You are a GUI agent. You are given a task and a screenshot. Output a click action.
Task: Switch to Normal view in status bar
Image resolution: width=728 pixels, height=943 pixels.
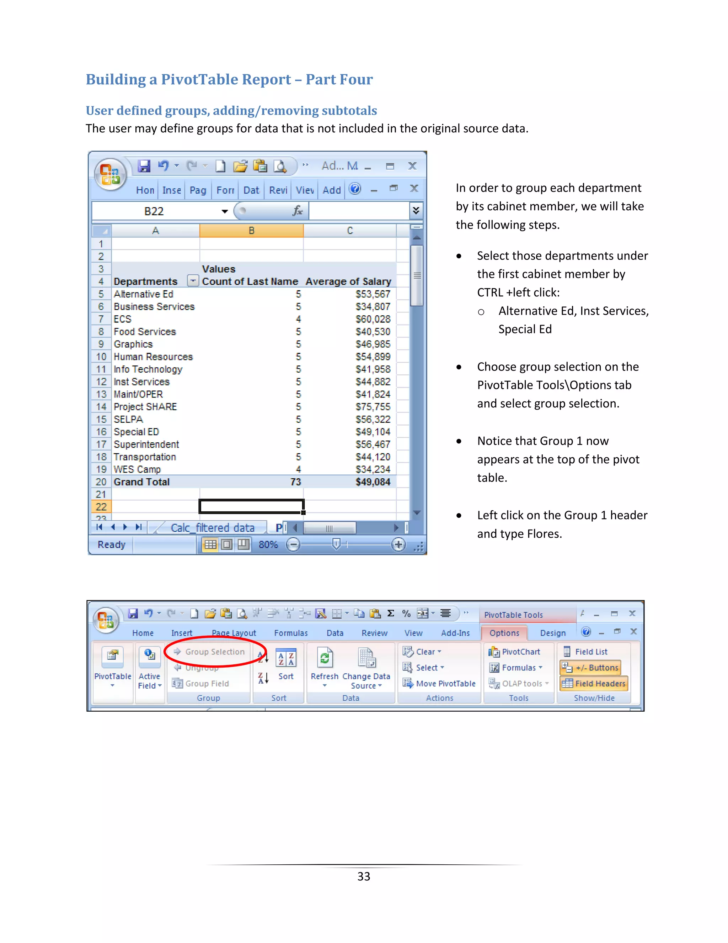click(x=210, y=544)
